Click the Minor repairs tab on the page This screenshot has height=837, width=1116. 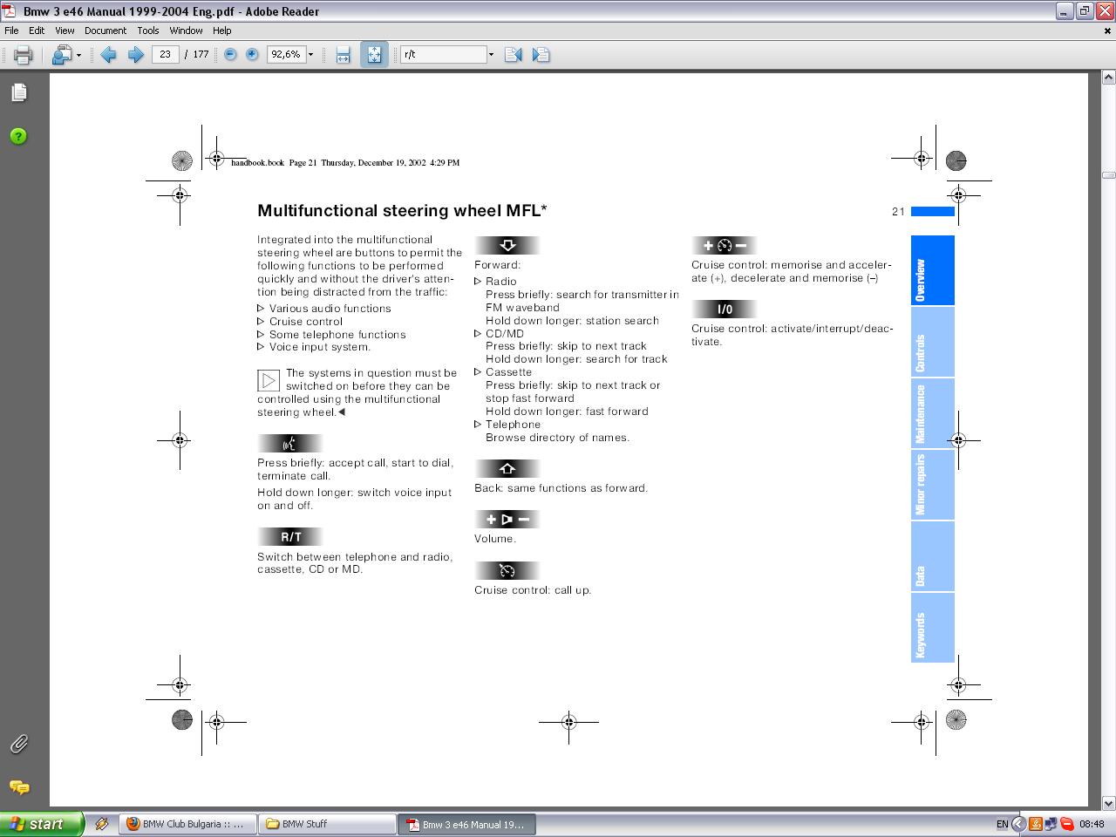(933, 485)
